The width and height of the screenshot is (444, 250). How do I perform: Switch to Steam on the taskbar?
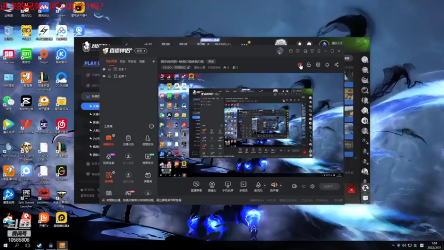click(x=39, y=245)
